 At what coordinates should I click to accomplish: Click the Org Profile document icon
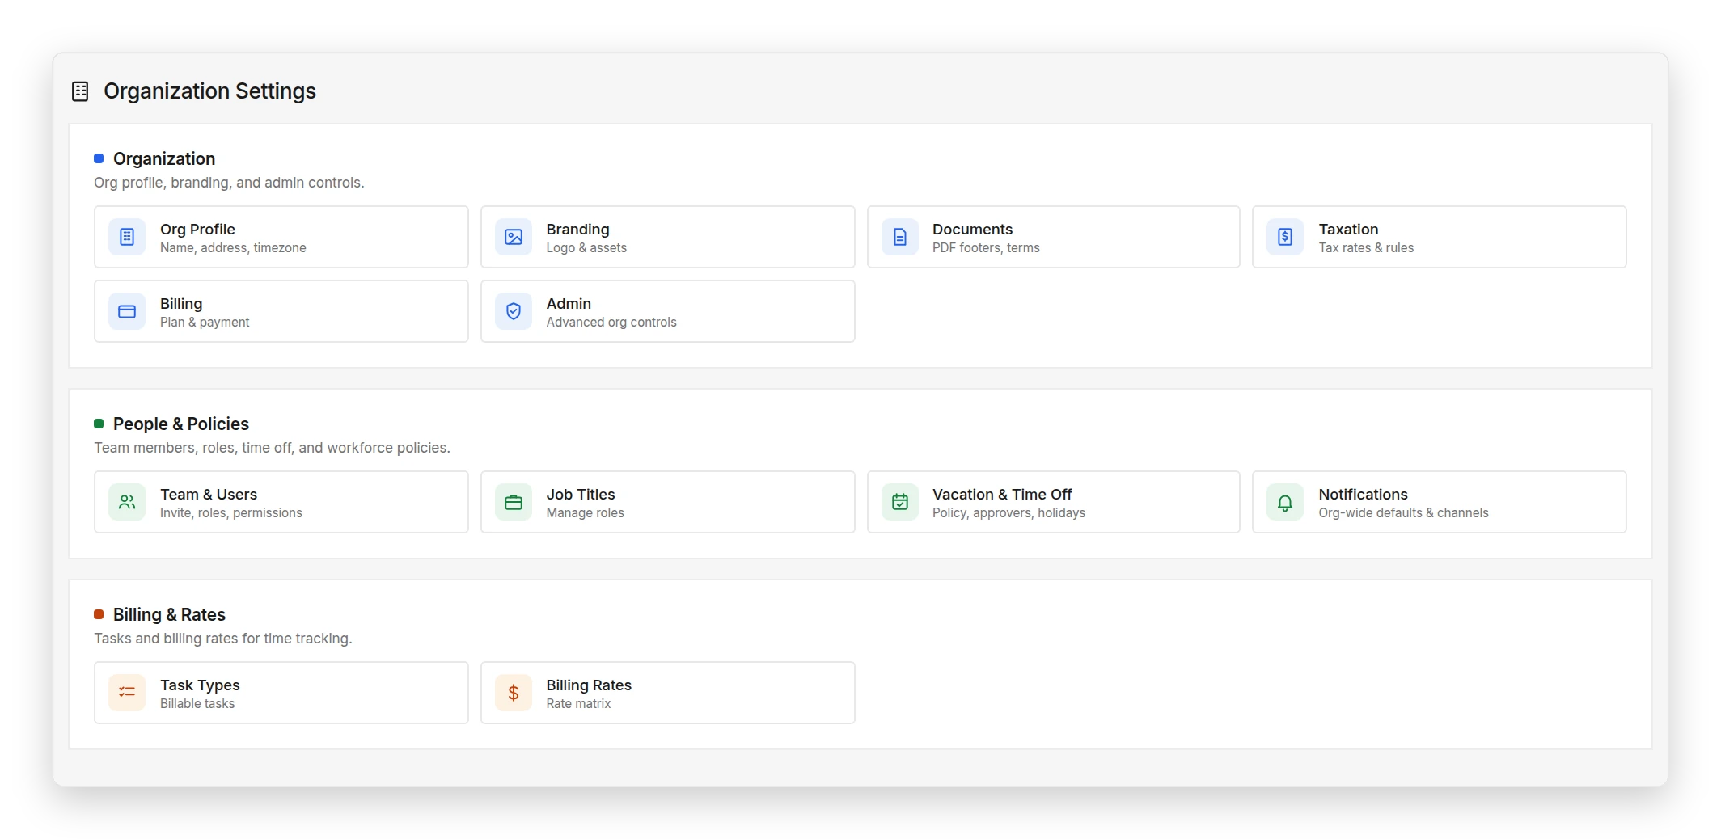coord(127,237)
